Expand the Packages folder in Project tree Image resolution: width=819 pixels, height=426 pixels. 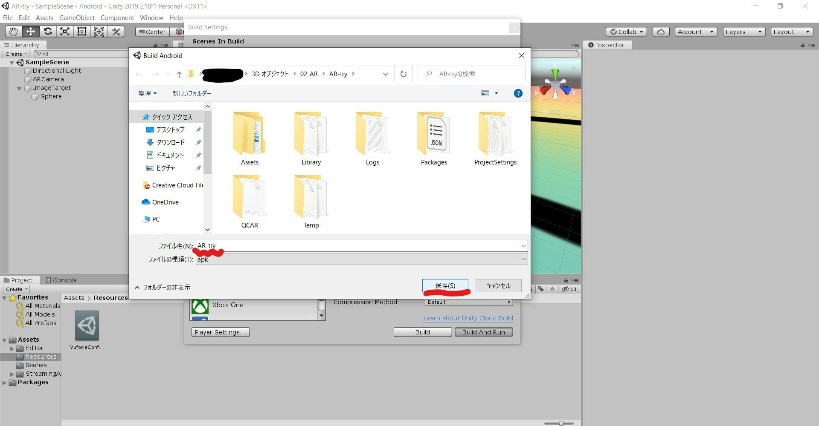pyautogui.click(x=4, y=383)
